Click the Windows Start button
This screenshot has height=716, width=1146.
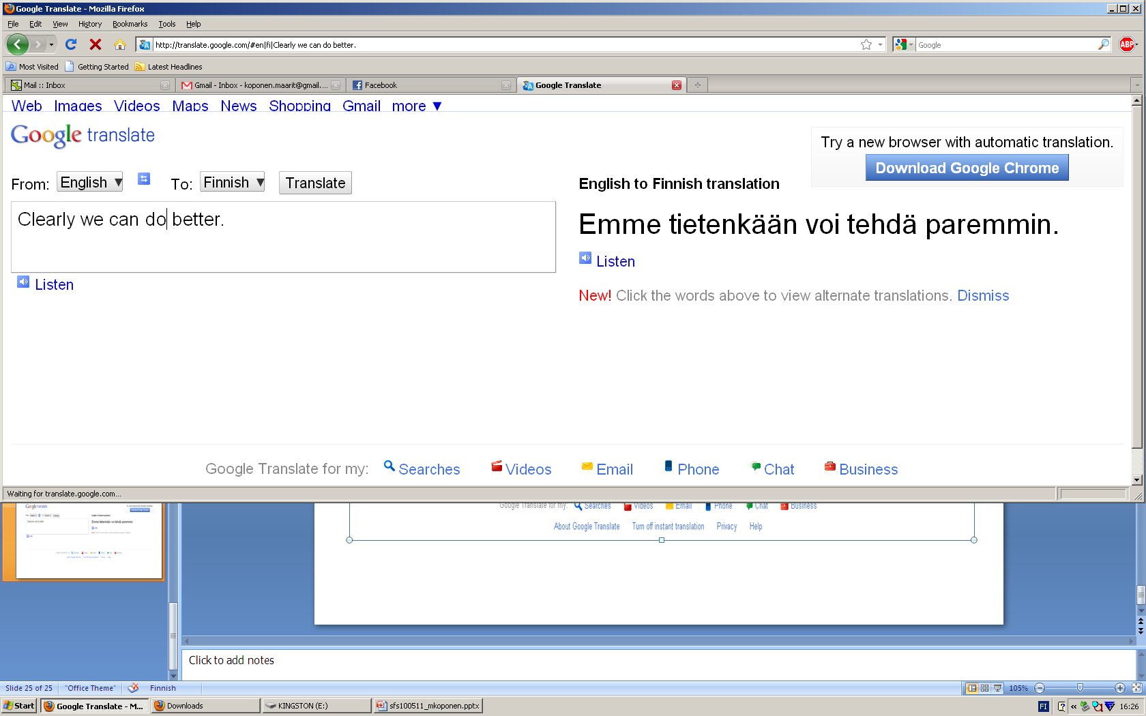tap(19, 706)
